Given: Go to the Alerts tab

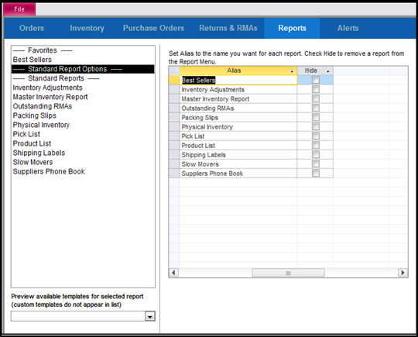Looking at the screenshot, I should pos(348,28).
